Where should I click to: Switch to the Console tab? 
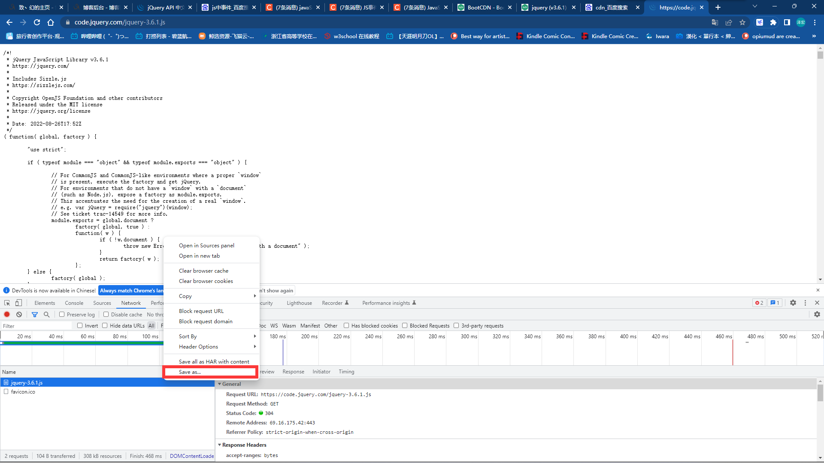74,303
